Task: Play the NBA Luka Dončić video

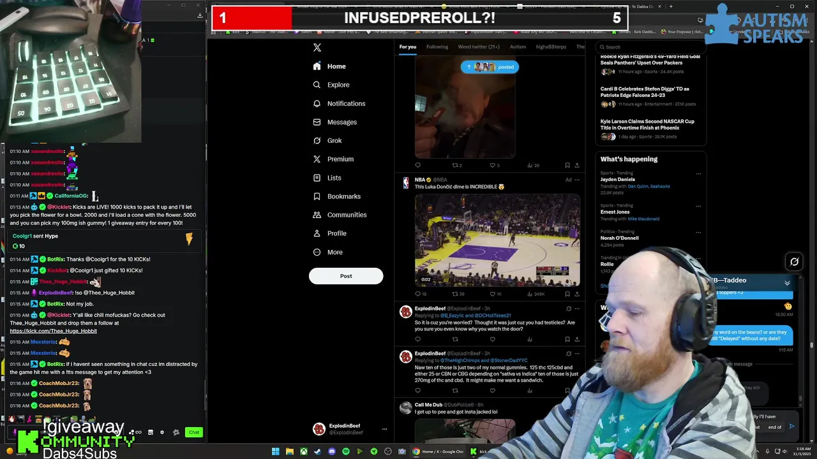Action: 497,240
